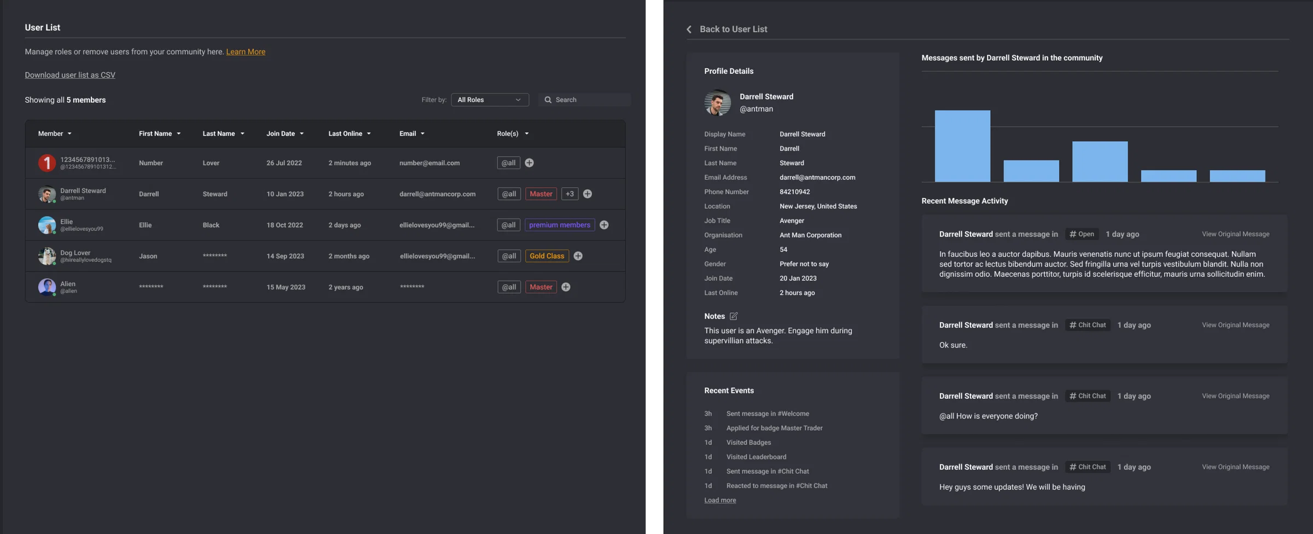Screen dimensions: 1313x534
Task: Click the tallest bar in messages chart
Action: (x=962, y=146)
